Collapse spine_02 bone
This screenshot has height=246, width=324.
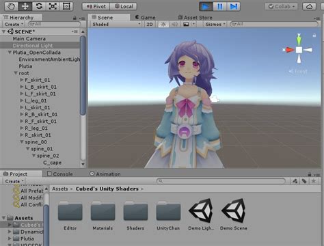(34, 156)
